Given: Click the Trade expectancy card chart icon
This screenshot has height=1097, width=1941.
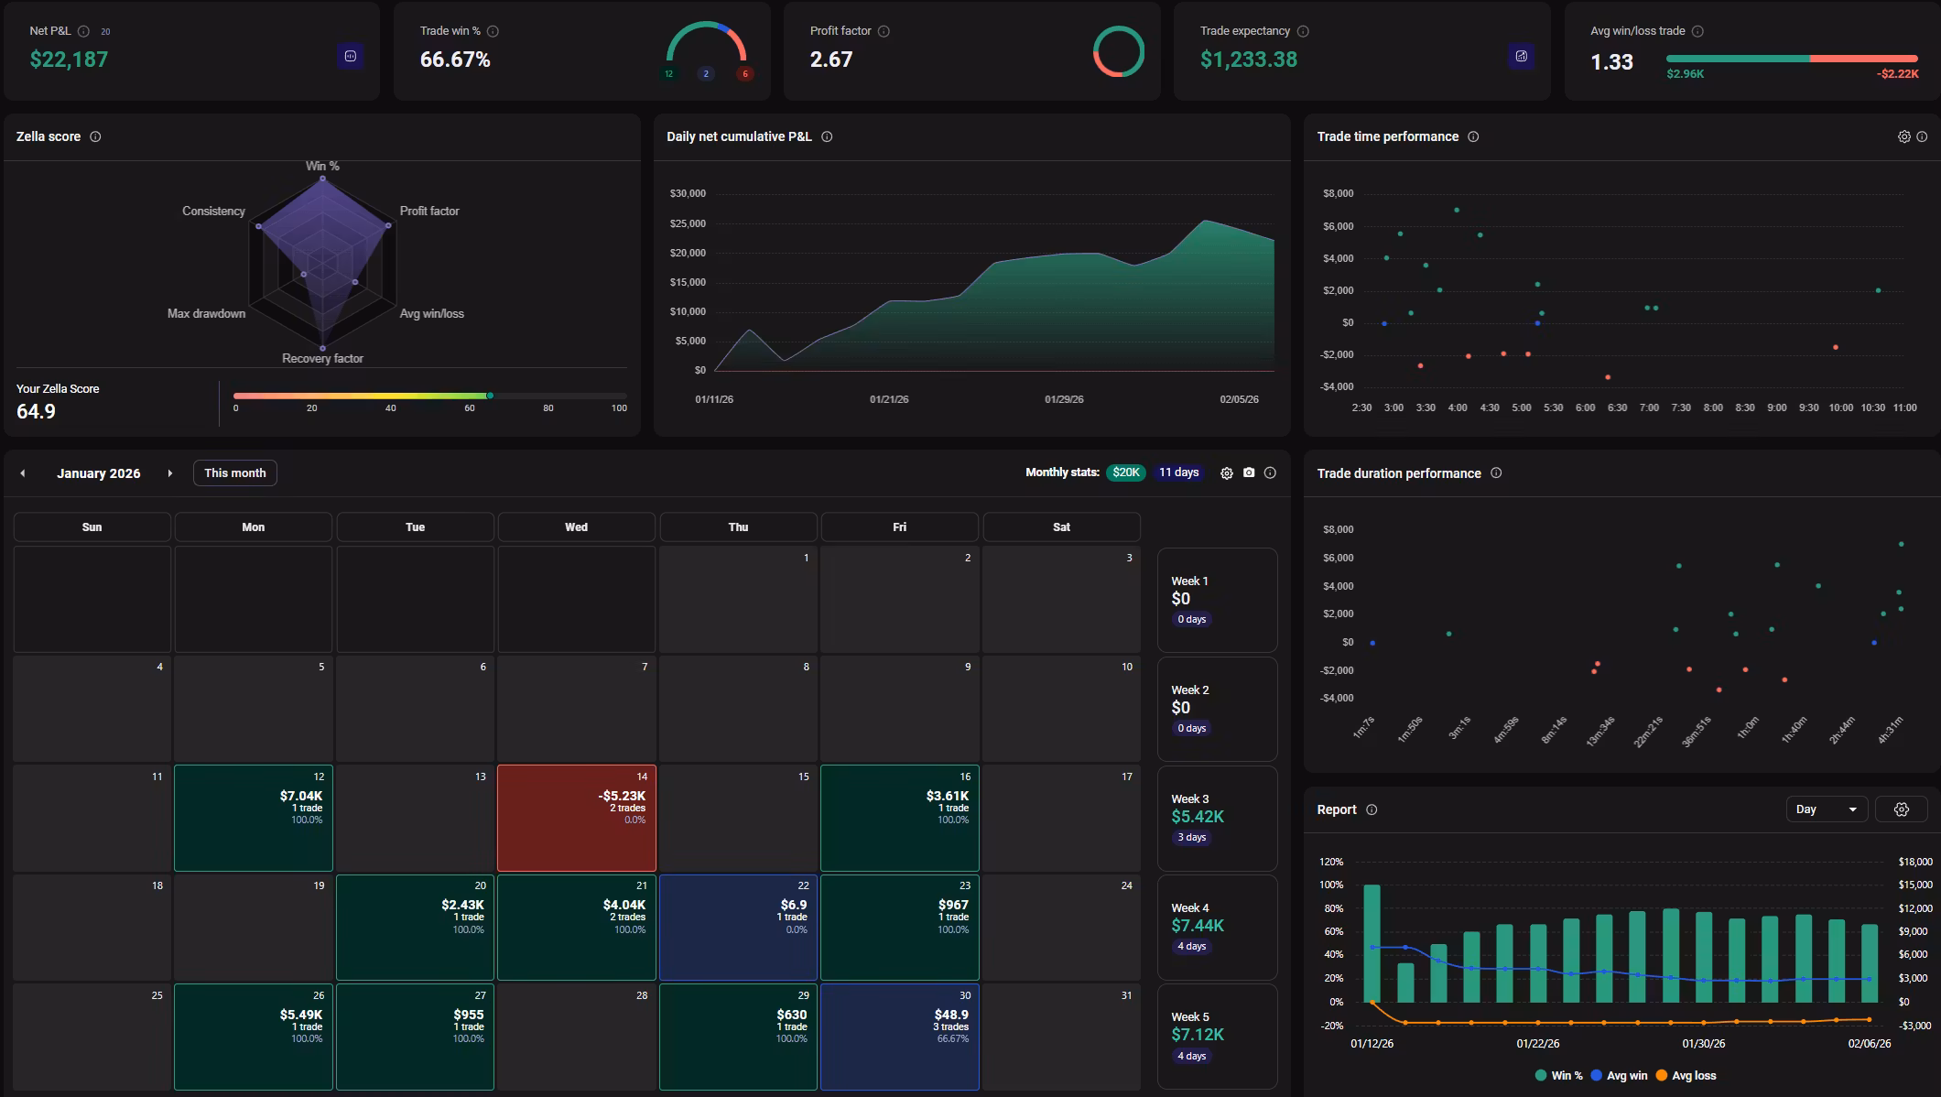Looking at the screenshot, I should point(1521,57).
